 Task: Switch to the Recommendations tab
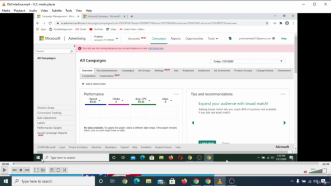(x=107, y=70)
